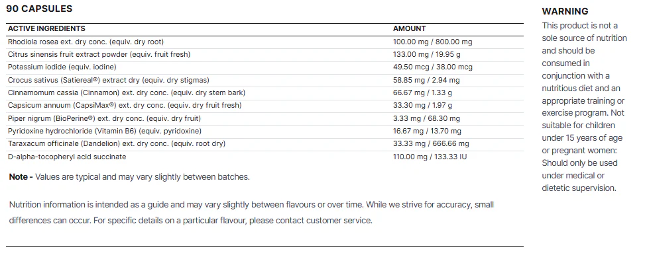
Task: Click the 49.50 mcg / 38.00 mcg amount
Action: coord(433,67)
